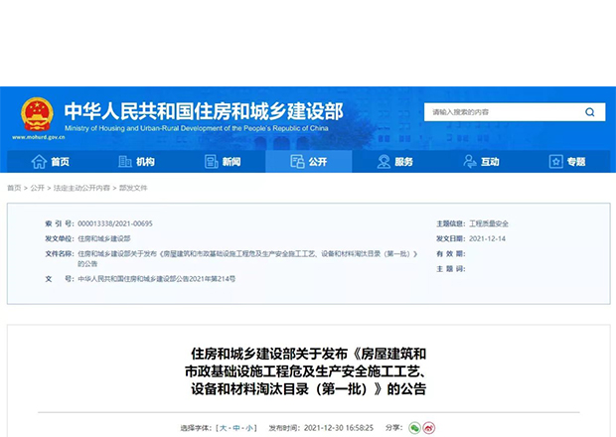
Task: Click the national emblem logo
Action: (37, 114)
